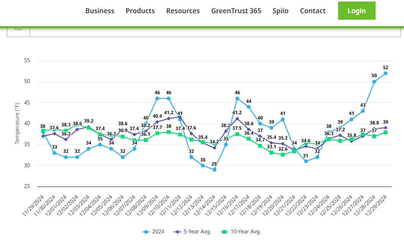Open the Spiio nav item
Viewport: 404px width, 244px height.
(x=280, y=11)
